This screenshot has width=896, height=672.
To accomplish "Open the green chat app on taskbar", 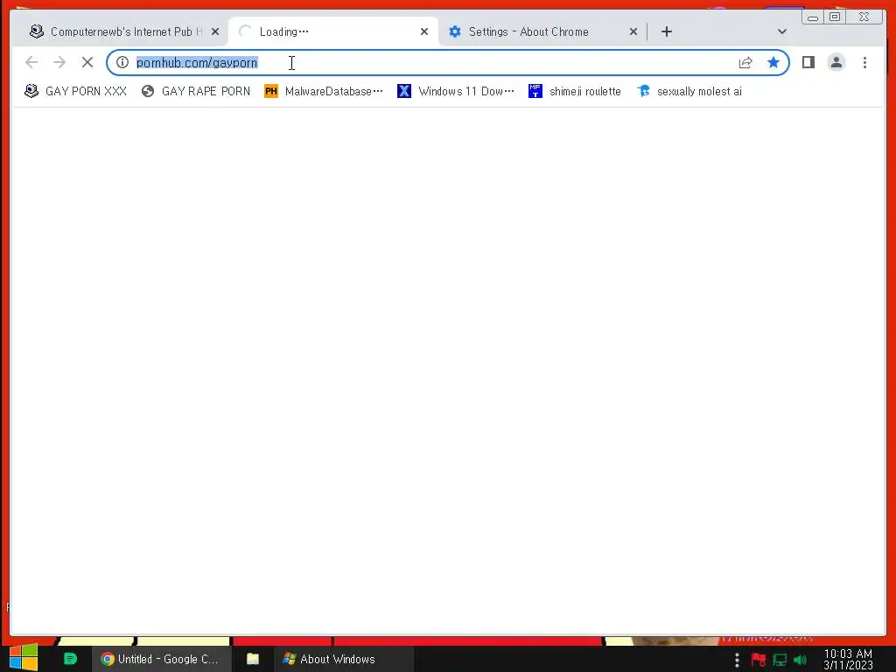I will [x=70, y=659].
